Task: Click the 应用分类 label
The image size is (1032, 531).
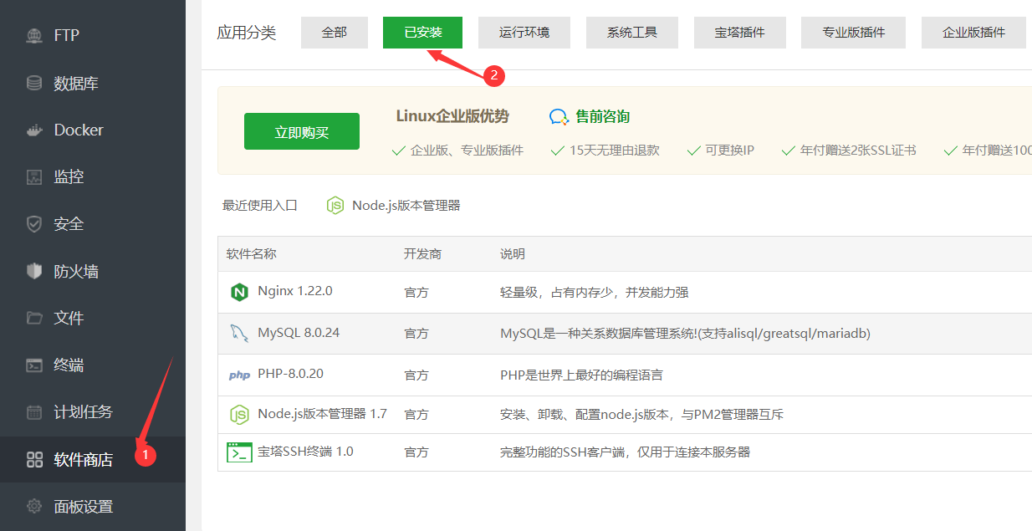Action: (x=247, y=33)
